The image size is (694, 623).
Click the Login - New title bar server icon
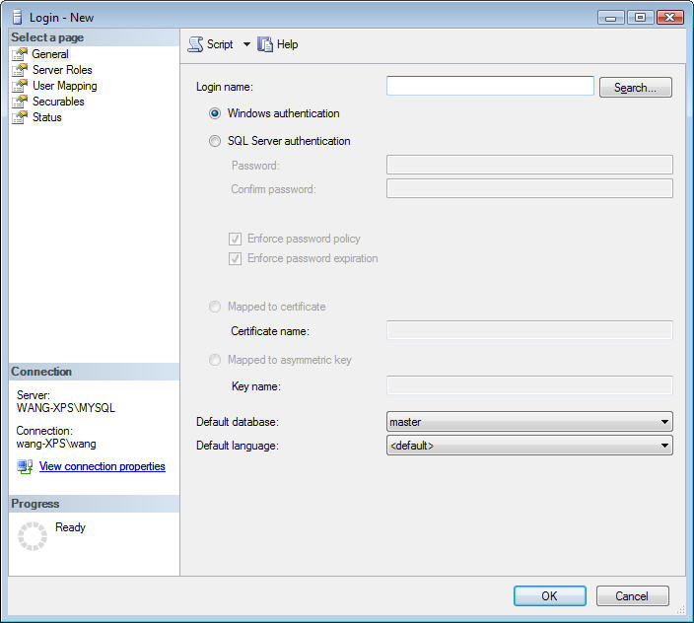click(18, 18)
